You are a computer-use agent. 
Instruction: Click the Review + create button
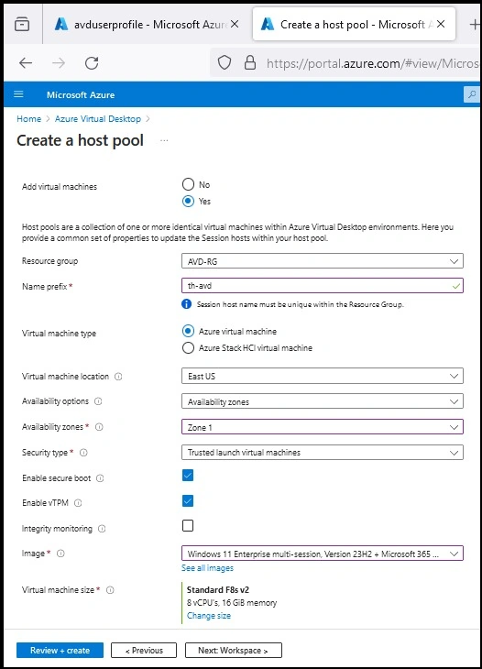(x=60, y=651)
